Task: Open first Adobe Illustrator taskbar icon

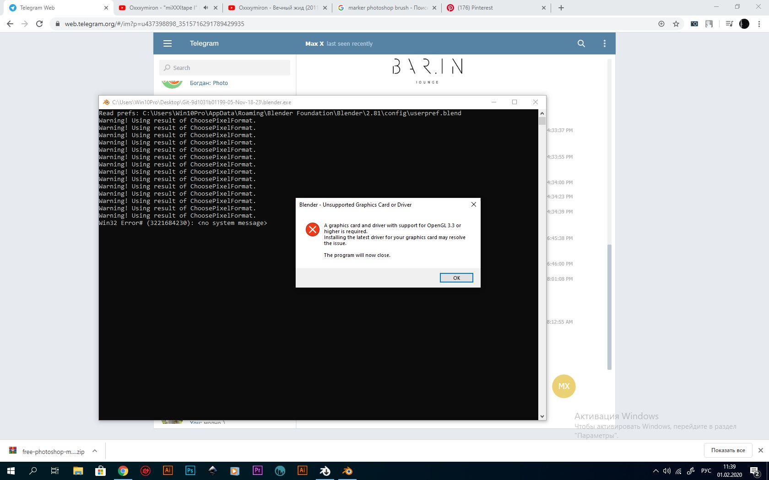Action: point(168,471)
